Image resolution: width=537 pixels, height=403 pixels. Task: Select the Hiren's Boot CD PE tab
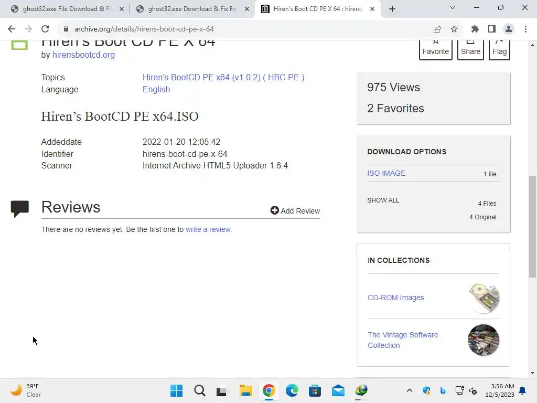click(x=318, y=9)
